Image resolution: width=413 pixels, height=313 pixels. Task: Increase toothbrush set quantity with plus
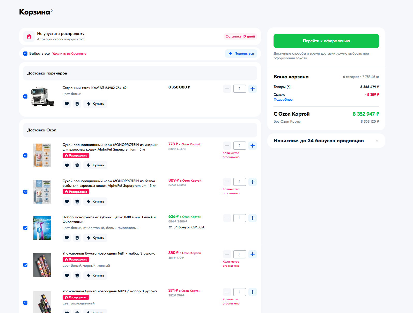253,218
